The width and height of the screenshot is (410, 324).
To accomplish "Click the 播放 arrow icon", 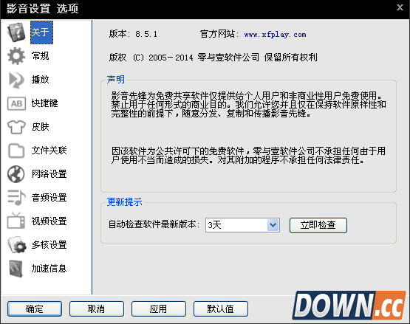I will click(x=16, y=80).
